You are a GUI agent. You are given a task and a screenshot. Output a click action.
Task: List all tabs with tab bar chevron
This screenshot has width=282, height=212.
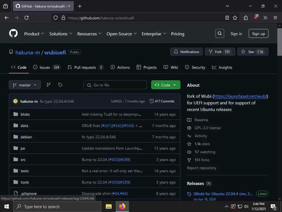[227, 6]
